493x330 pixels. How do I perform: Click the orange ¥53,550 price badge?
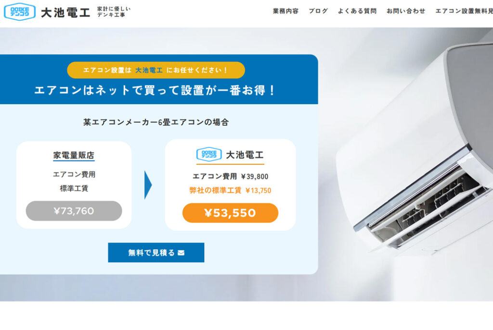point(230,213)
